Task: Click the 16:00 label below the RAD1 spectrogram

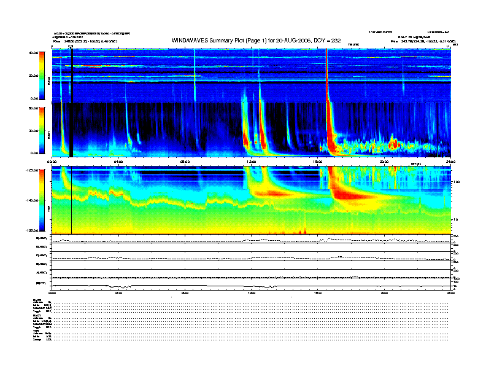Action: pos(318,162)
